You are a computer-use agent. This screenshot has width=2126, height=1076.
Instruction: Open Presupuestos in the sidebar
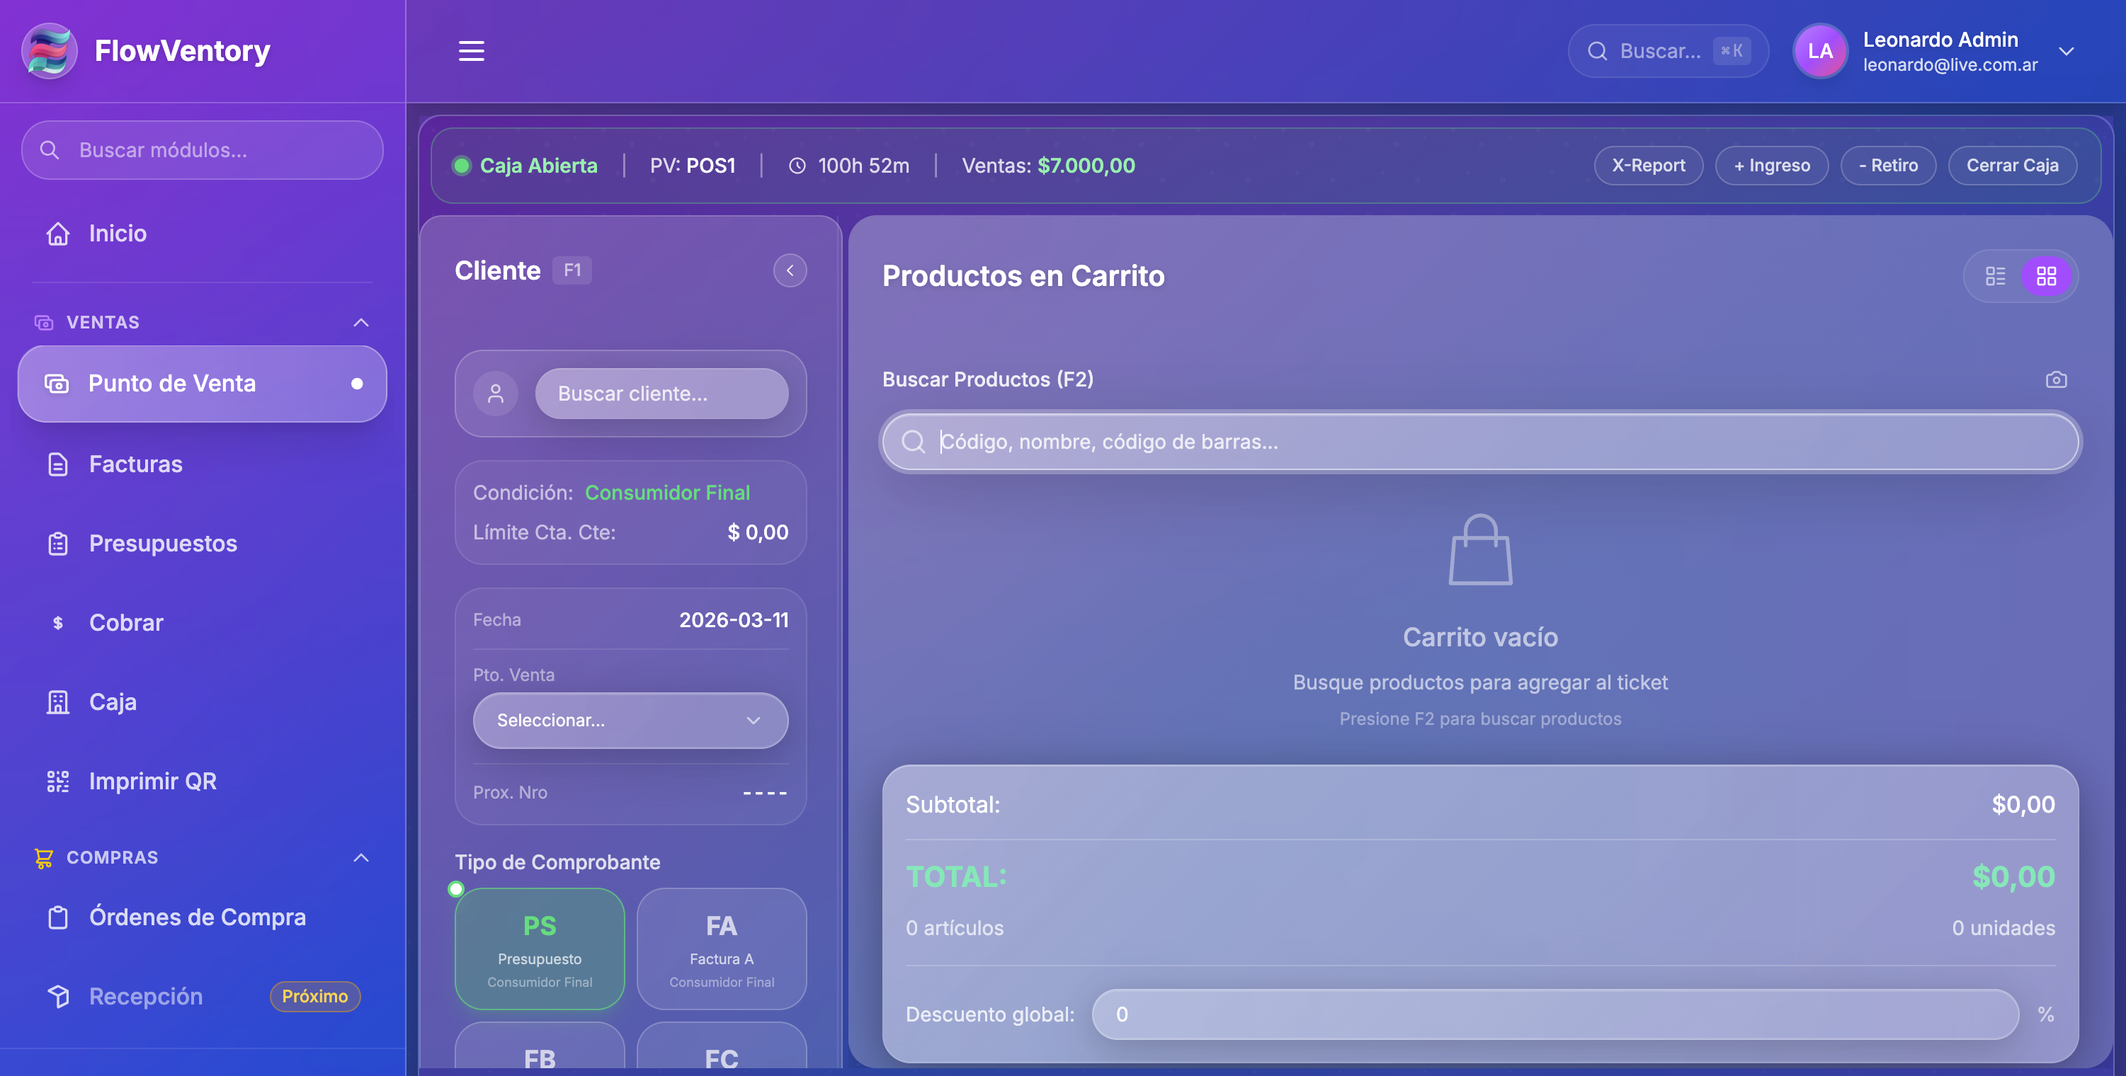[x=163, y=544]
